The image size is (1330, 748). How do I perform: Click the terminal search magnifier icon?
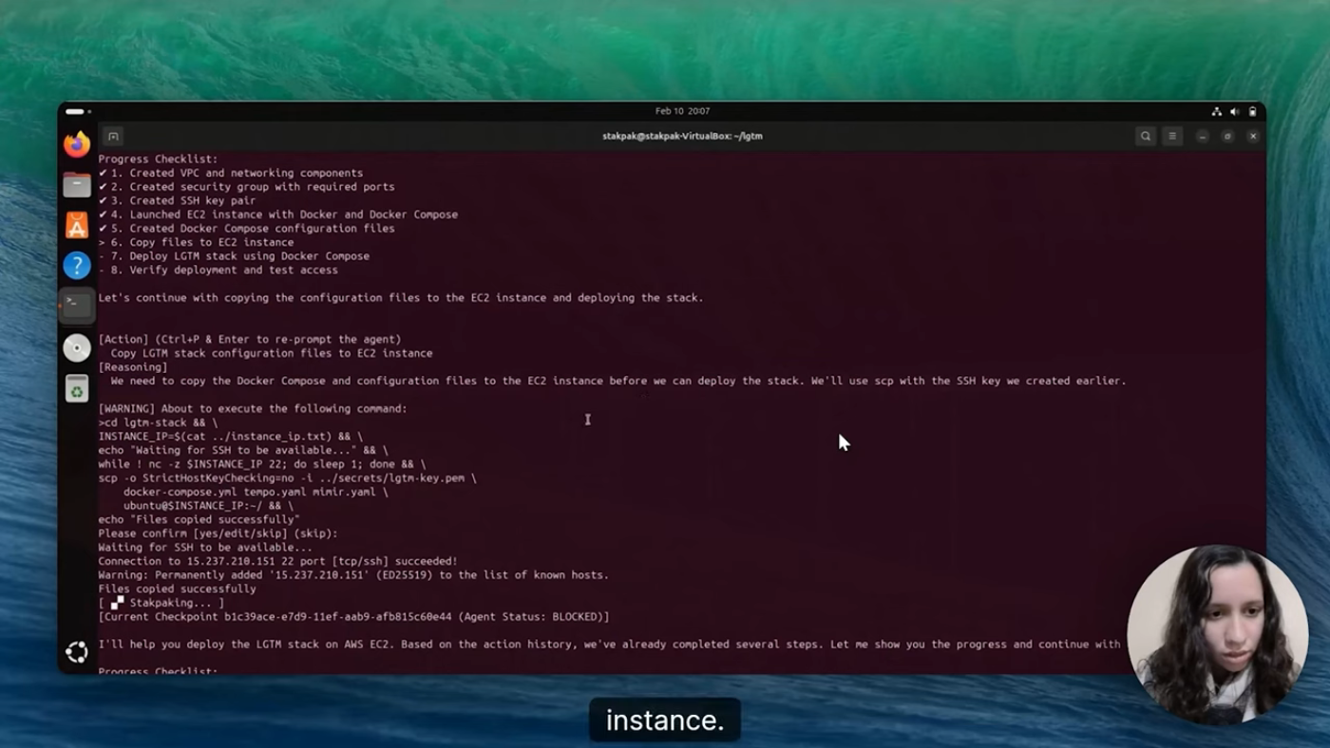pyautogui.click(x=1146, y=136)
